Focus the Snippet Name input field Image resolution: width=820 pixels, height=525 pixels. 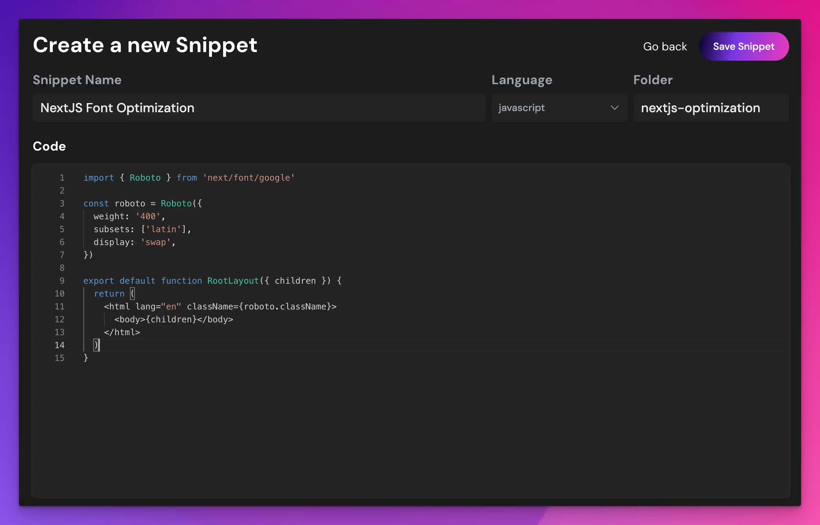(259, 108)
